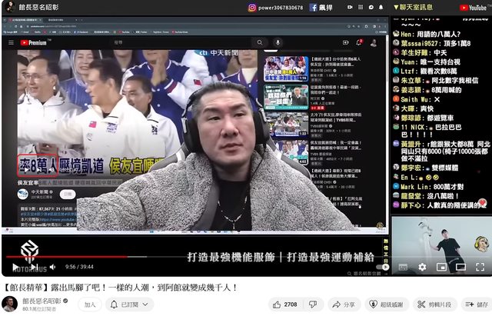Create a clip with the scissors button
Image resolution: width=492 pixels, height=316 pixels.
[x=434, y=304]
